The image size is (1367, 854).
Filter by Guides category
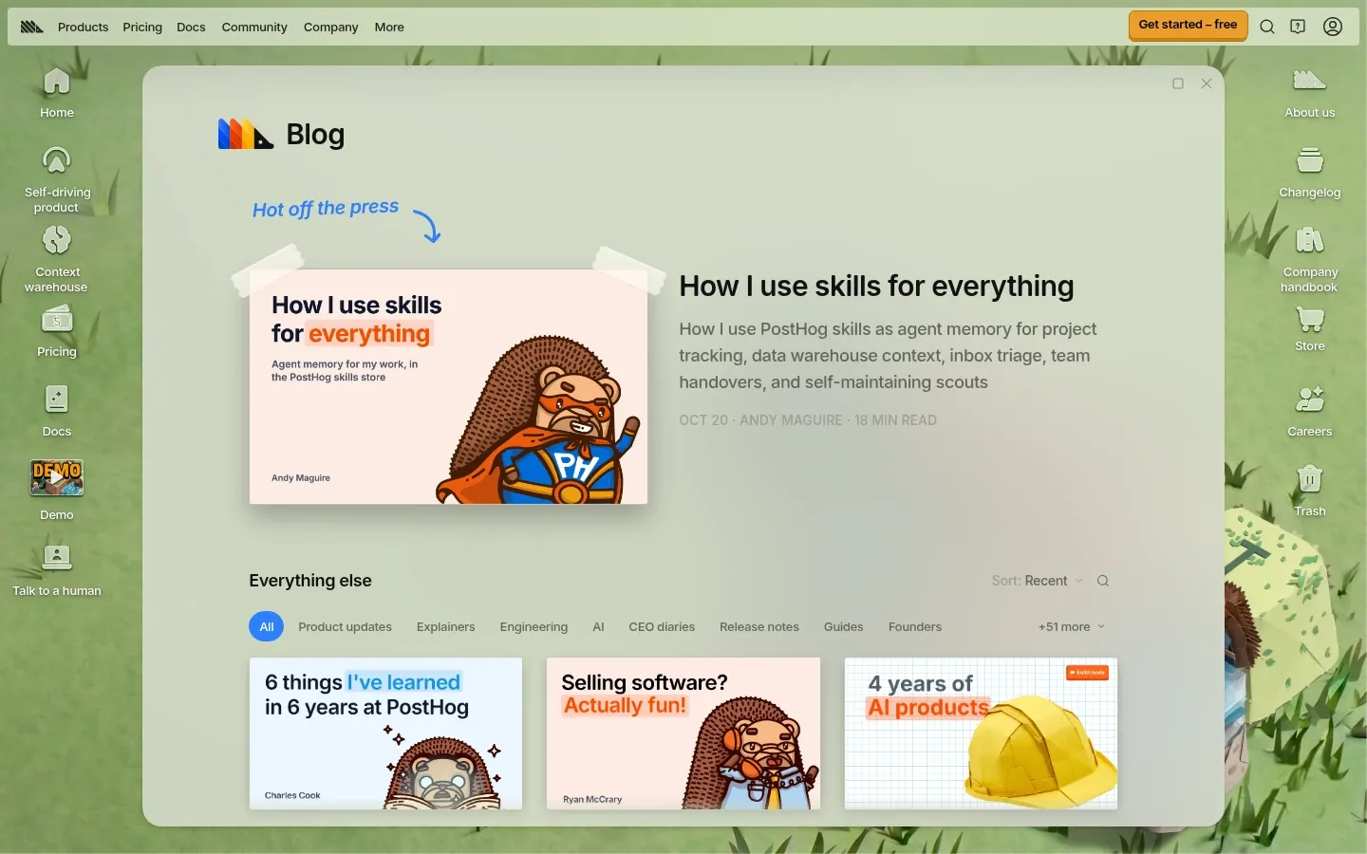(x=843, y=627)
